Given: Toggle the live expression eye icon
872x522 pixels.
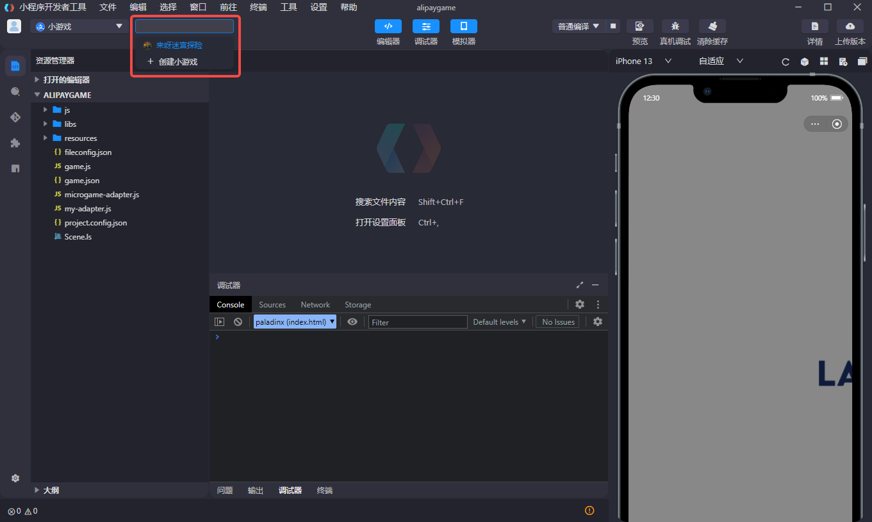Looking at the screenshot, I should point(352,322).
